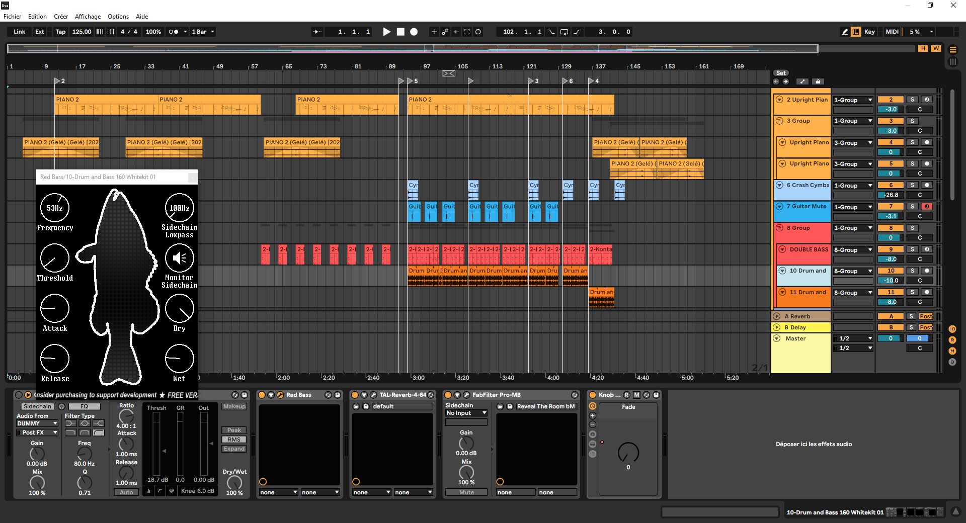Enable the Sidechain toggle in compressor
966x523 pixels.
tap(37, 406)
